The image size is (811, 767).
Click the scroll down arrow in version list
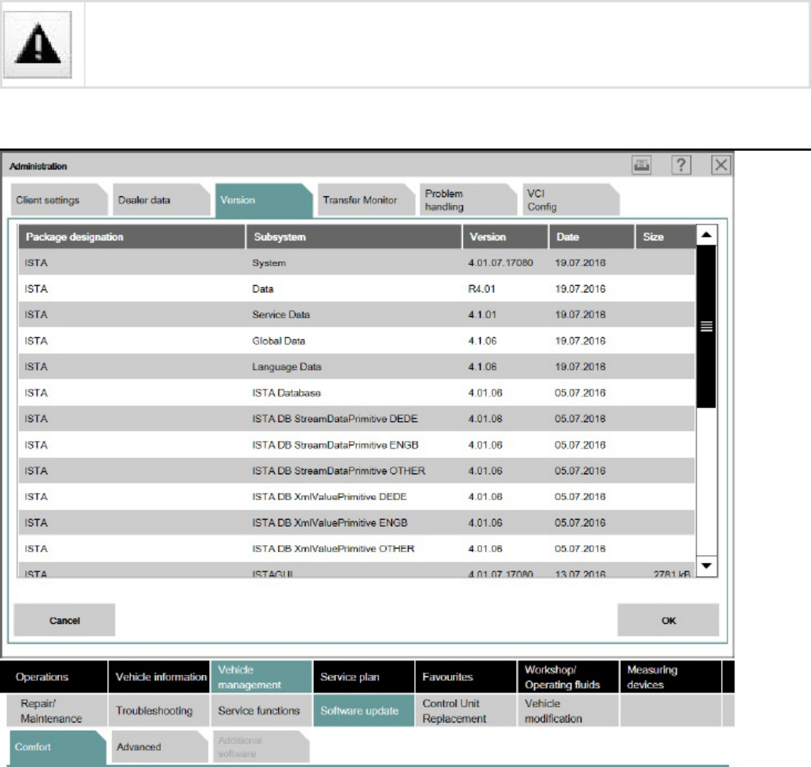707,566
